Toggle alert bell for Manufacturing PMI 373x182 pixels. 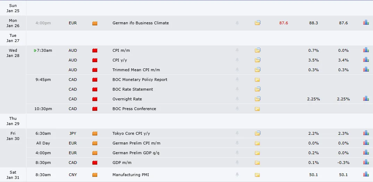coord(237,175)
